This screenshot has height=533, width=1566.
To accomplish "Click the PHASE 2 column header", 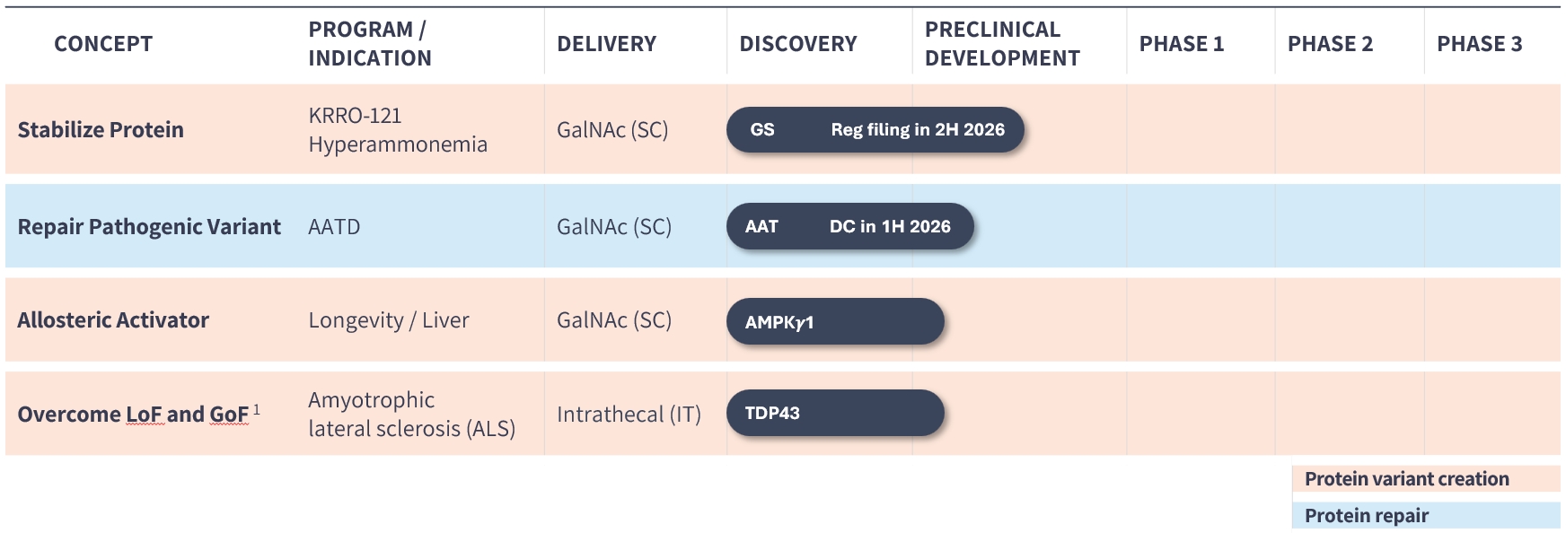I will click(1330, 43).
